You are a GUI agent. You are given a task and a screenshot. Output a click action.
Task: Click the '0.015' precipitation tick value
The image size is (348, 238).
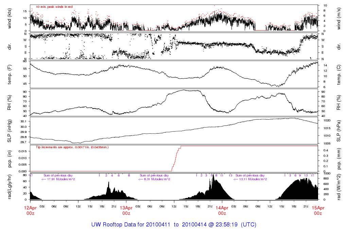(23, 151)
